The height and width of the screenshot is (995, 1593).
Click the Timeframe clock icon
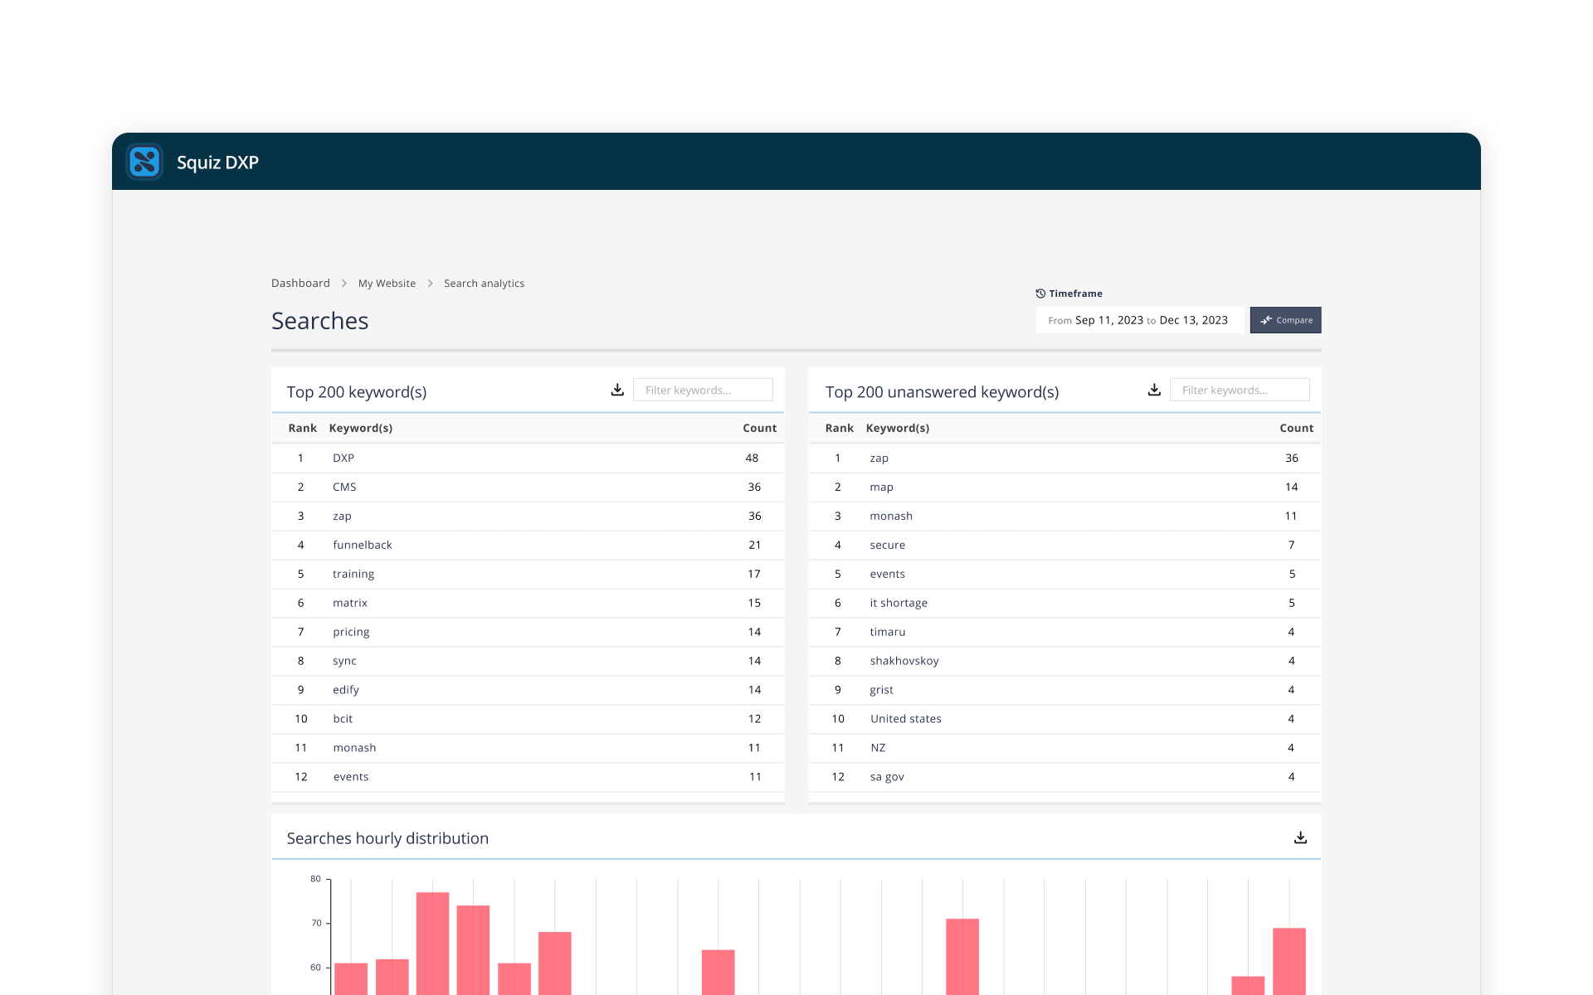pyautogui.click(x=1040, y=294)
